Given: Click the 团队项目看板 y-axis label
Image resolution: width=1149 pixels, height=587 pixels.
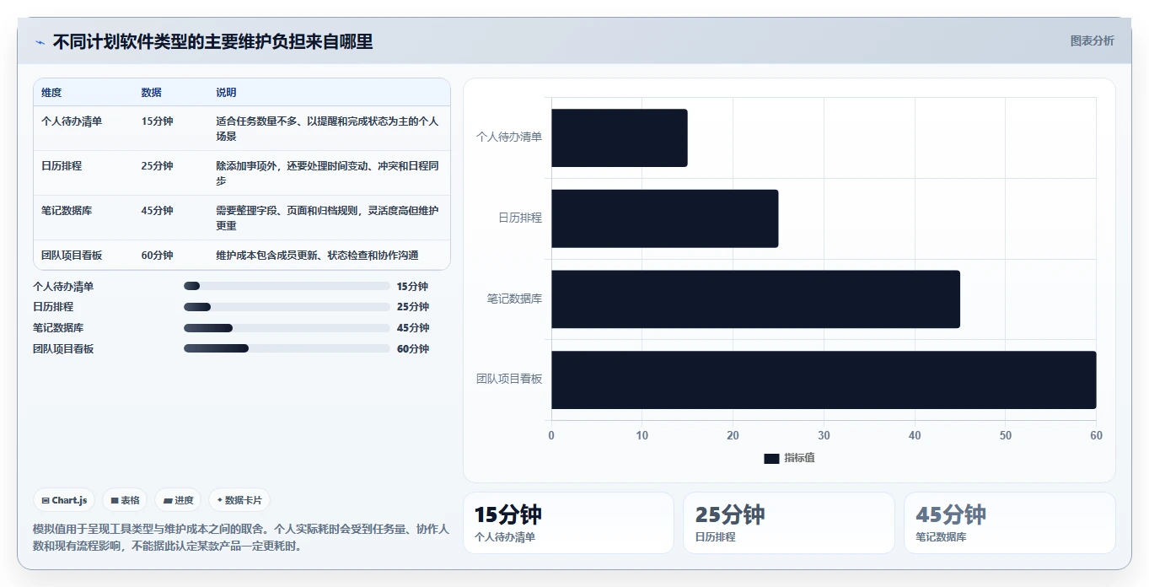Looking at the screenshot, I should (x=509, y=380).
